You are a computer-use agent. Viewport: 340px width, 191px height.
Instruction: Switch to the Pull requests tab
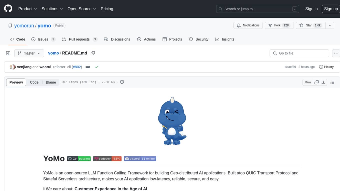tap(79, 39)
